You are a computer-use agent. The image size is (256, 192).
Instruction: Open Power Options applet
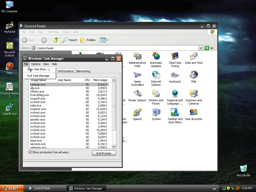coord(137,96)
